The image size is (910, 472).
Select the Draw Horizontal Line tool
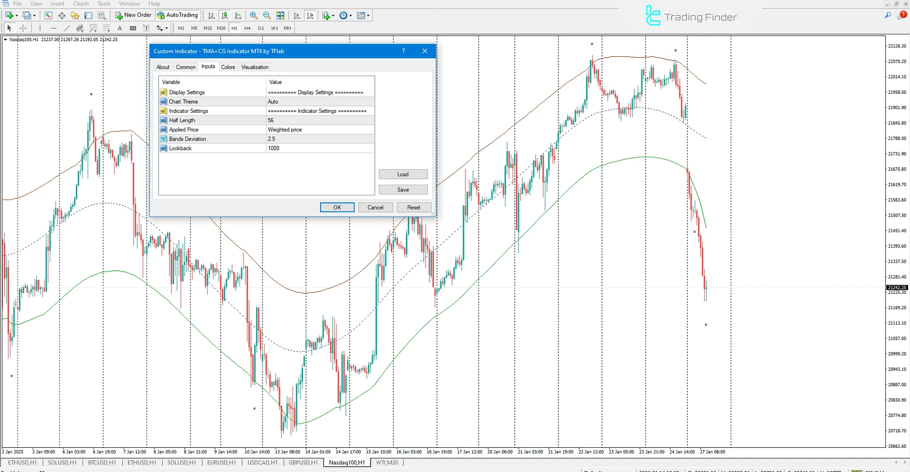pos(53,28)
